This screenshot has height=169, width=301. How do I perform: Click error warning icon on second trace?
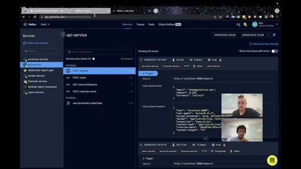(x=224, y=145)
